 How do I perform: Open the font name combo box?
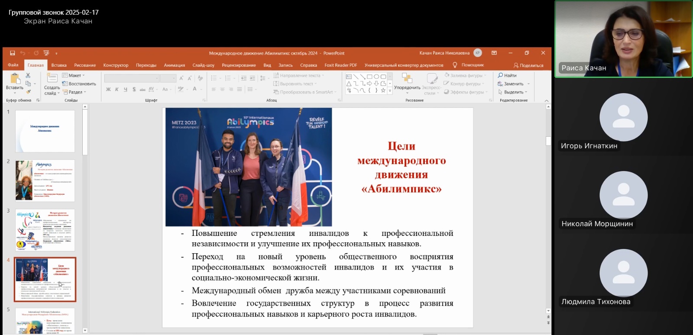tap(132, 78)
